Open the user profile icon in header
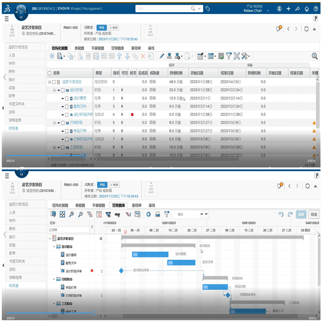This screenshot has width=322, height=322. [279, 9]
